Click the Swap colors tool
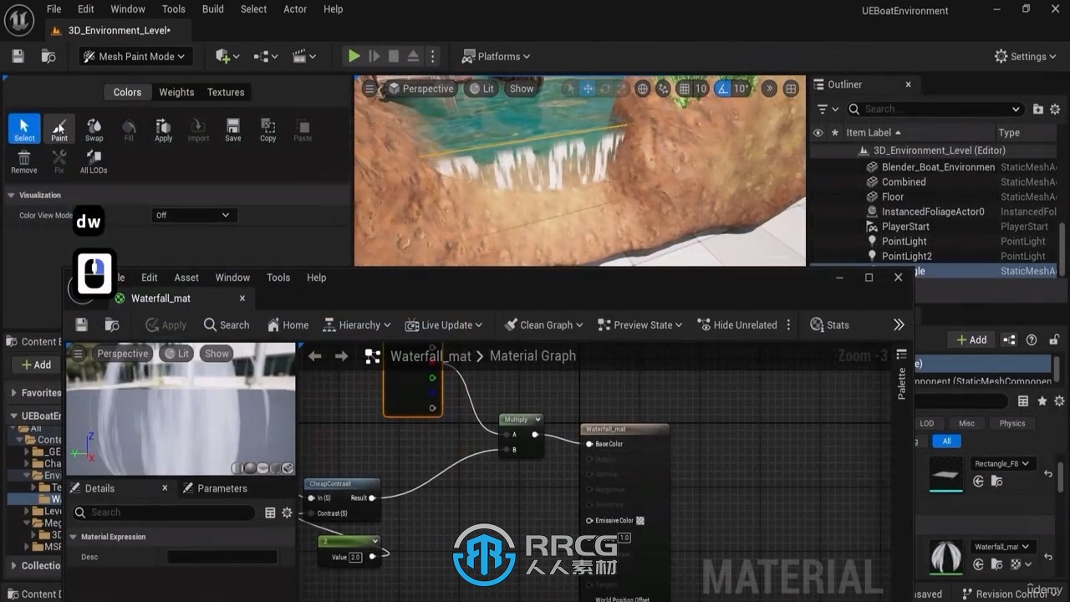Viewport: 1070px width, 602px height. pos(94,130)
